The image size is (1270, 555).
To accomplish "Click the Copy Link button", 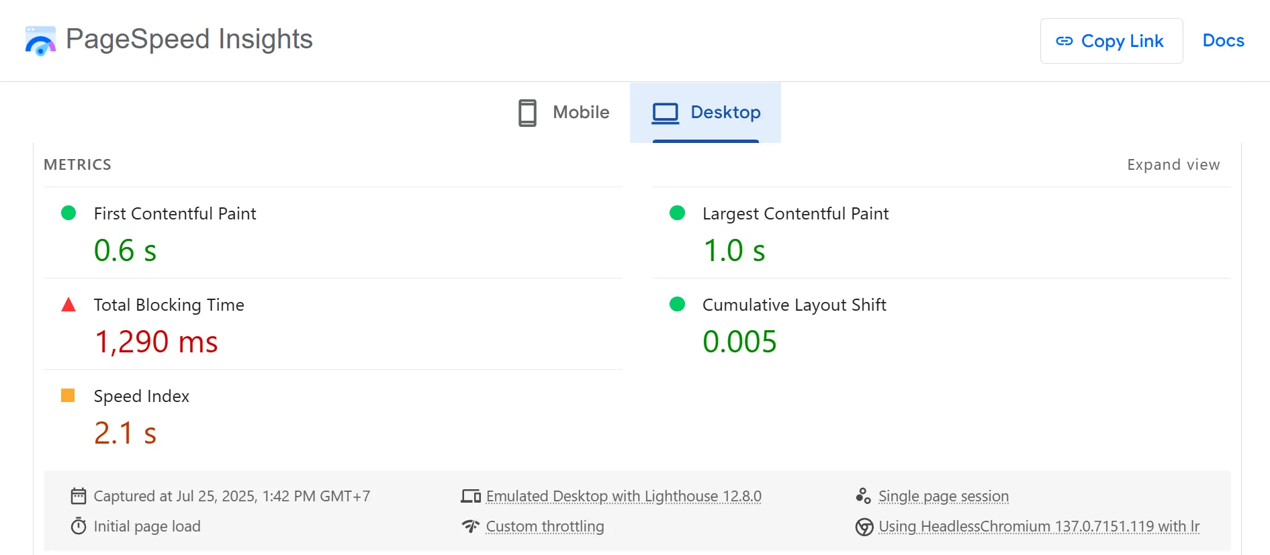I will 1112,41.
